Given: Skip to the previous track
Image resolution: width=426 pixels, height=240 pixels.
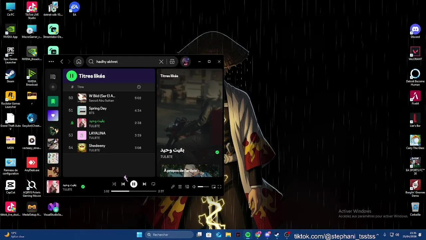Looking at the screenshot, I should (x=123, y=184).
